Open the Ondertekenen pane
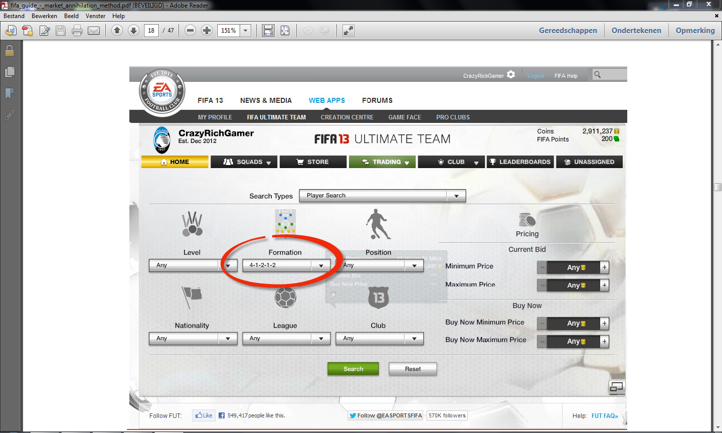Screen dimensions: 722x433 (x=636, y=31)
